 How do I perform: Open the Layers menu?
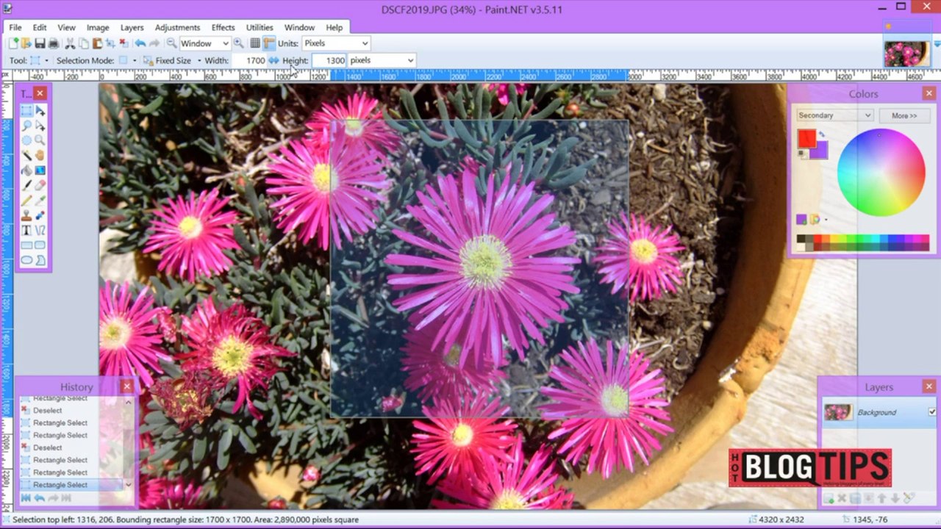(x=132, y=27)
